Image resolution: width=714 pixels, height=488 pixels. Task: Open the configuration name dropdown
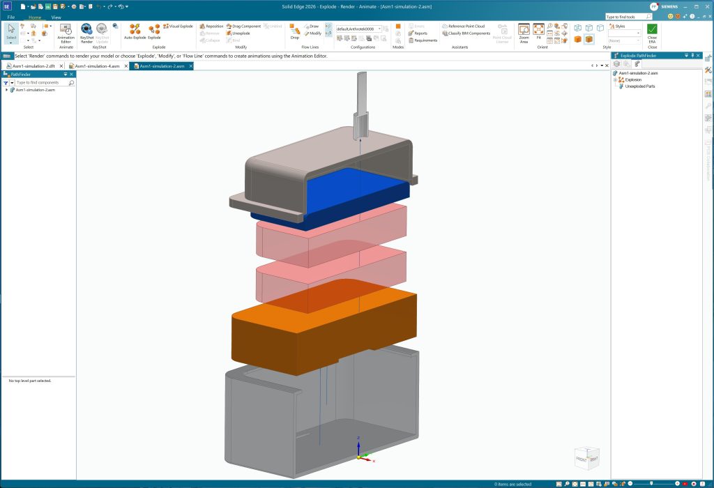click(x=359, y=29)
